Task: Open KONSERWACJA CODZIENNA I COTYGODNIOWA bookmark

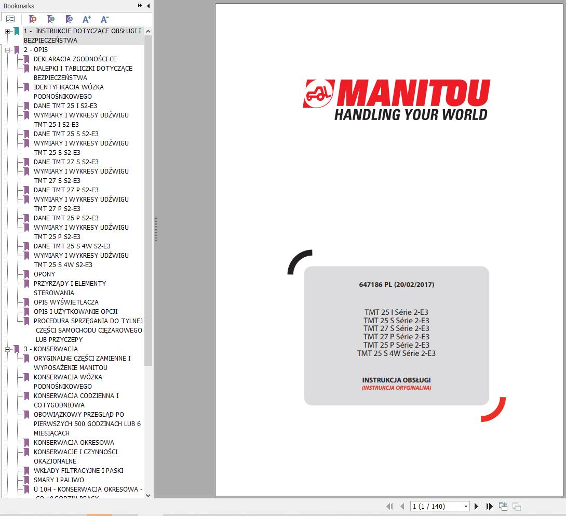Action: tap(76, 401)
